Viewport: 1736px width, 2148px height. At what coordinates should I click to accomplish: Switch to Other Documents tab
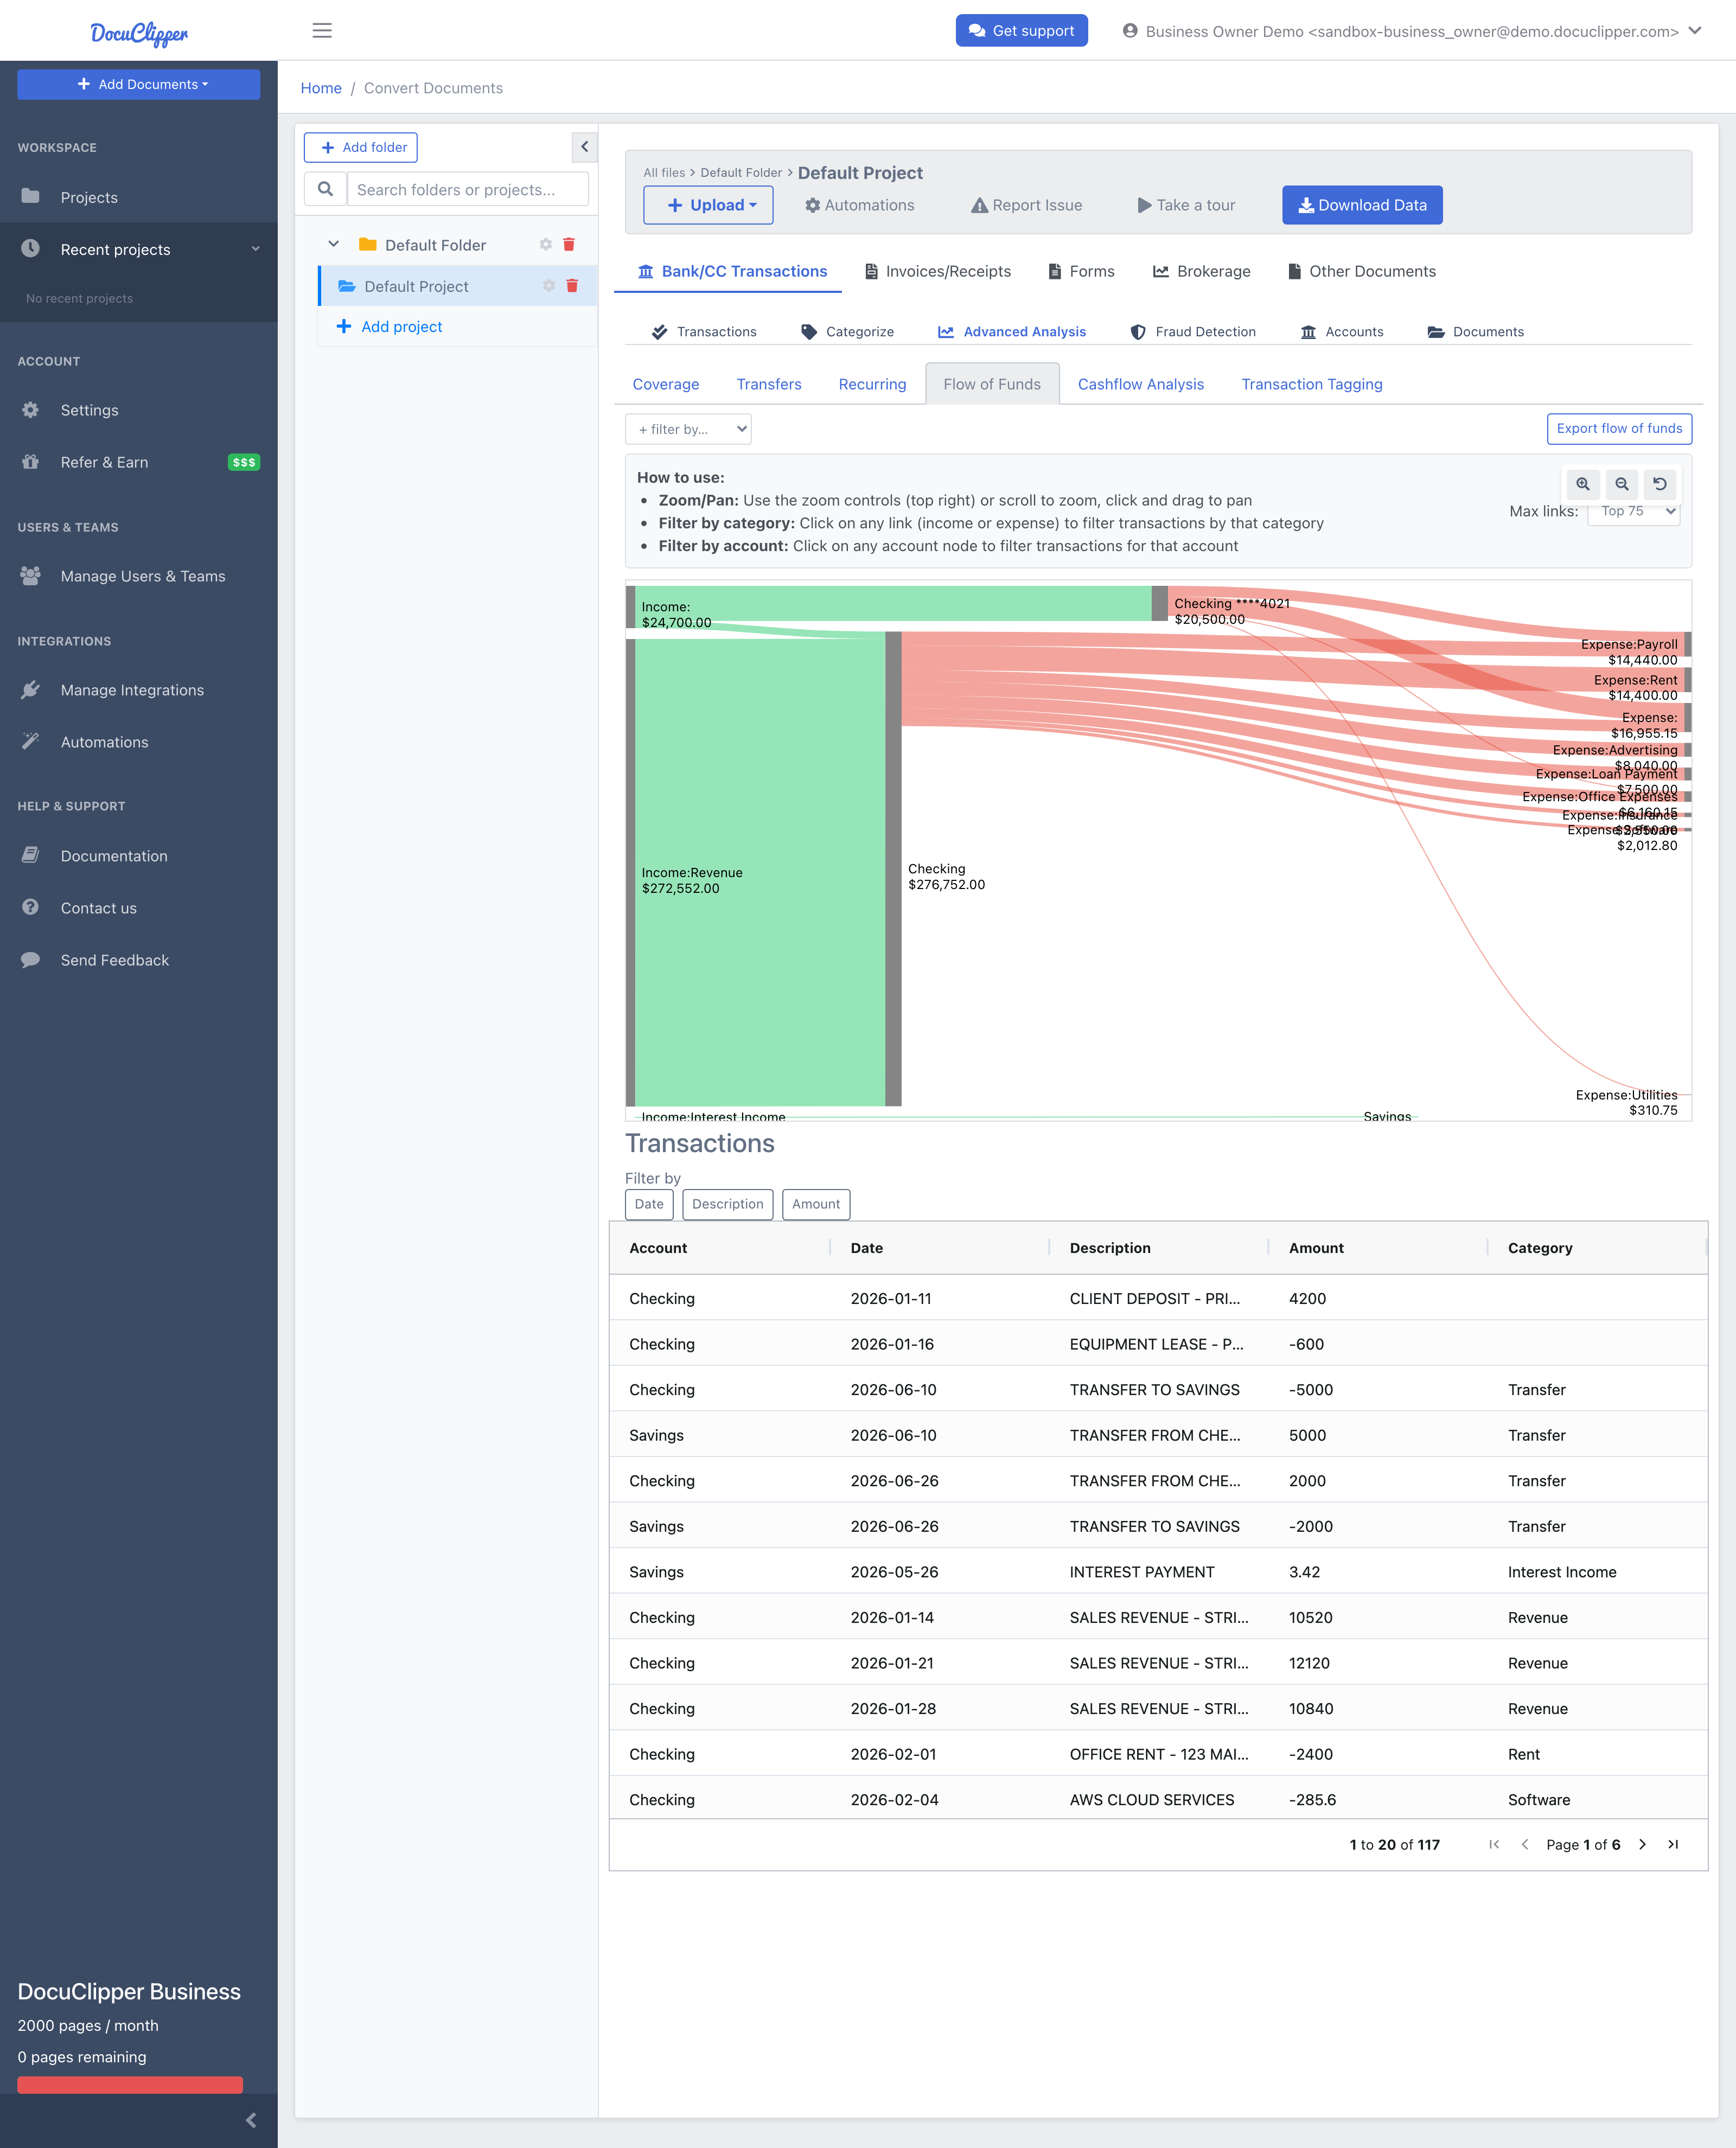[x=1362, y=271]
